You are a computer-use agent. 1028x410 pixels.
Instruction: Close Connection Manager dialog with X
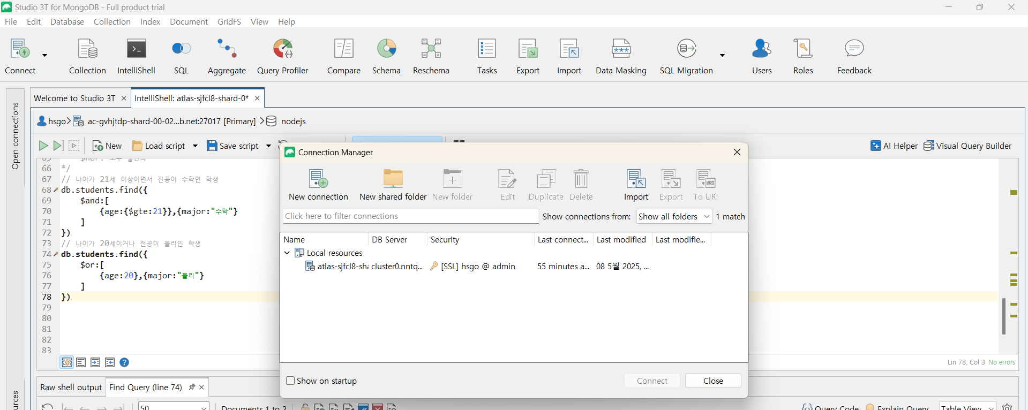(737, 152)
